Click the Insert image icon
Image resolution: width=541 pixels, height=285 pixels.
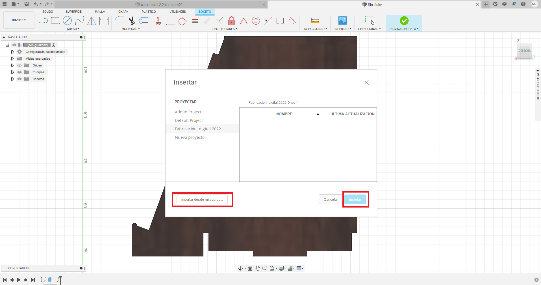pos(342,21)
